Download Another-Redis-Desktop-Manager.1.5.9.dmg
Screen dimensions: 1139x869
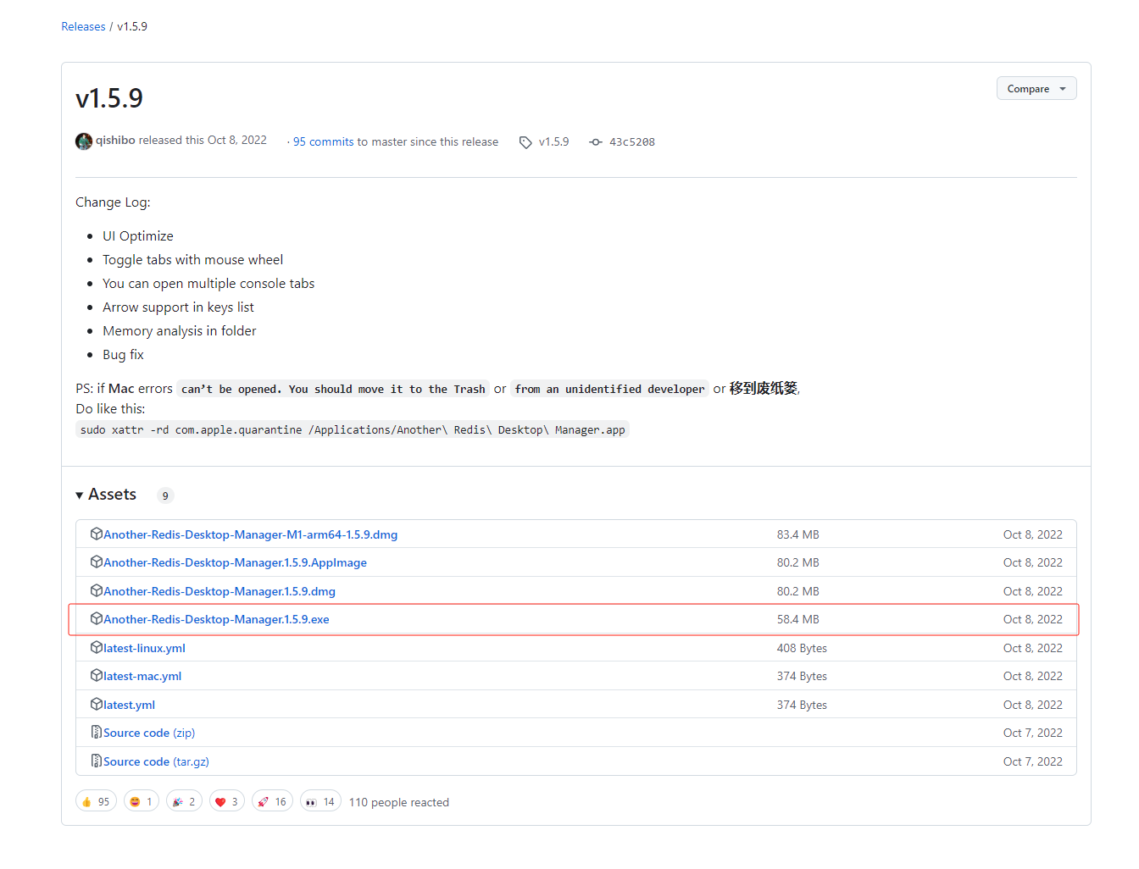point(219,591)
